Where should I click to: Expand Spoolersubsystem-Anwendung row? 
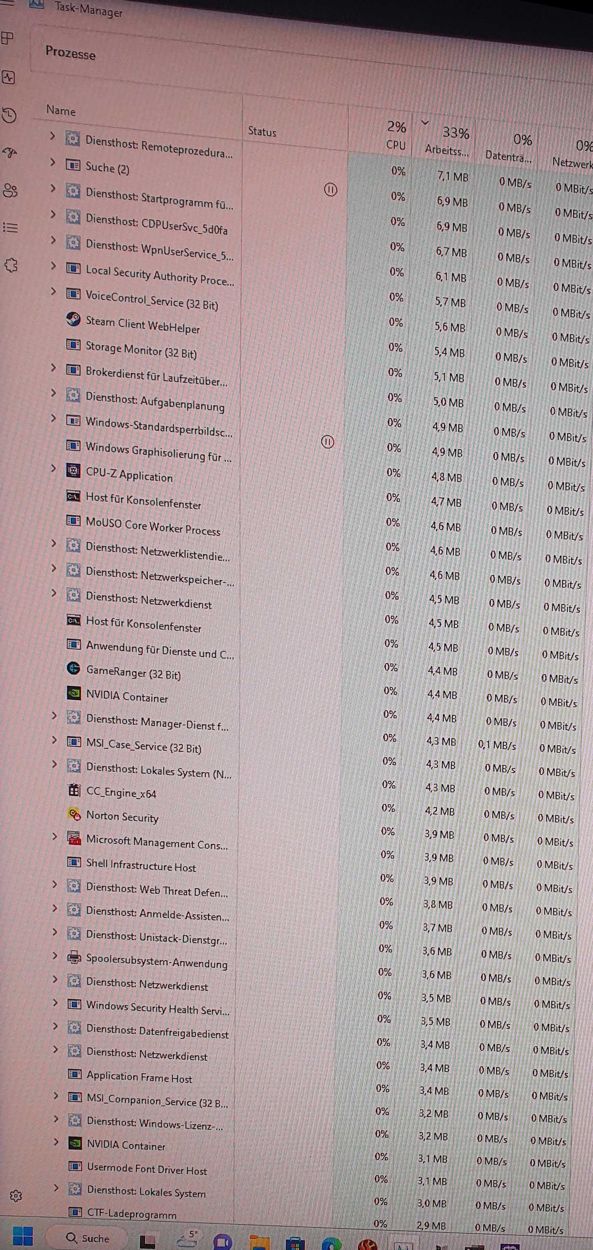[55, 955]
